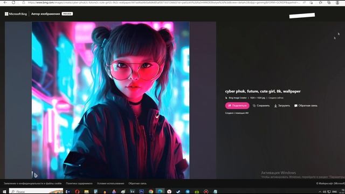Switch the ENG input language indicator
Viewport: 345px width, 194px height.
334,192
